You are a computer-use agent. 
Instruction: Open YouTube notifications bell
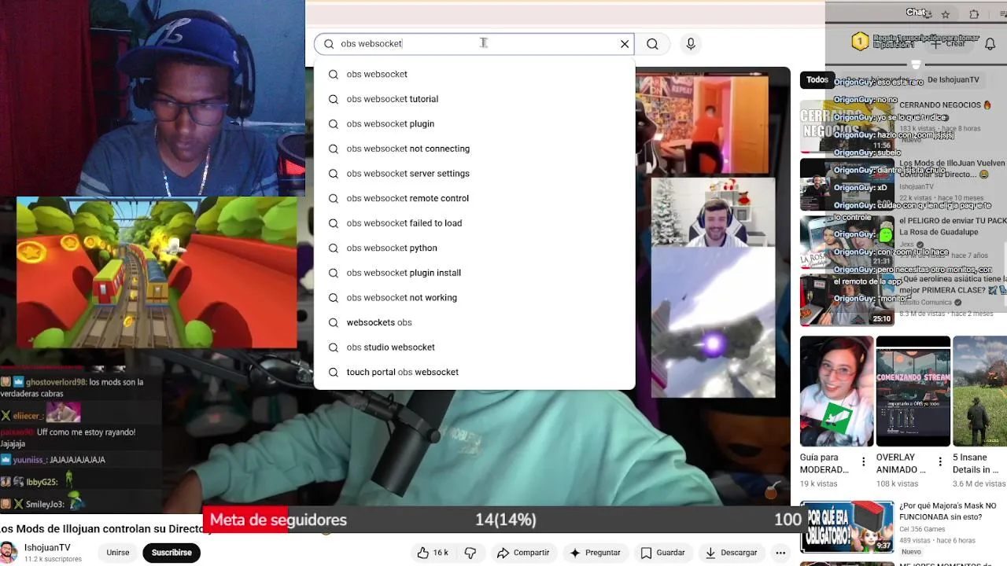click(x=990, y=44)
